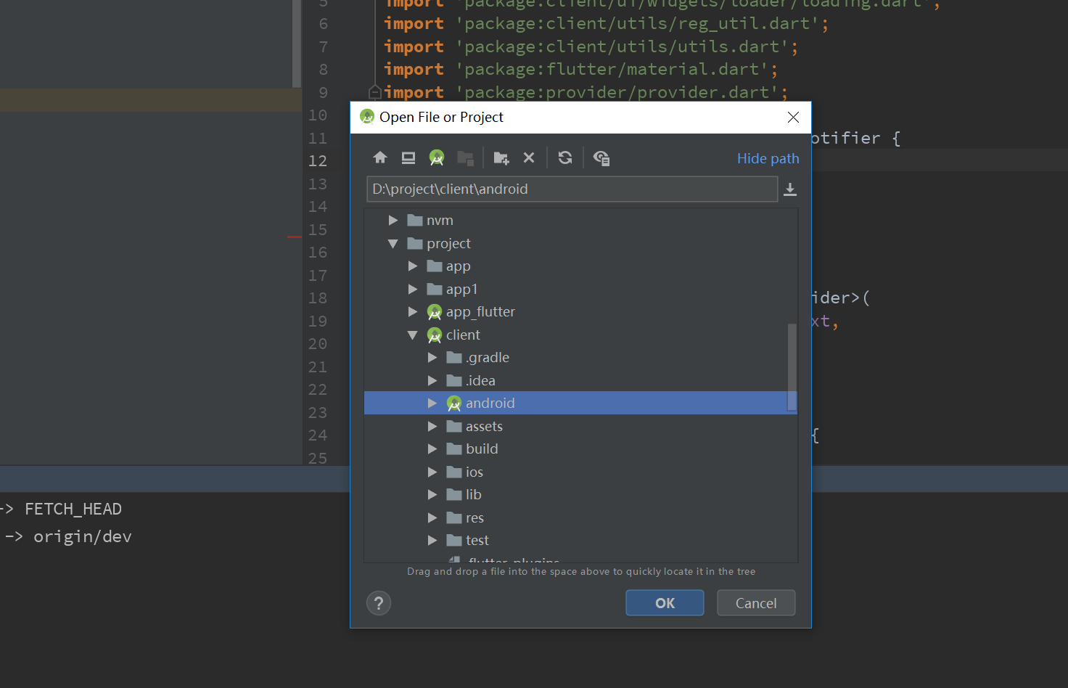Click the Home directory icon
The height and width of the screenshot is (688, 1068).
click(380, 157)
